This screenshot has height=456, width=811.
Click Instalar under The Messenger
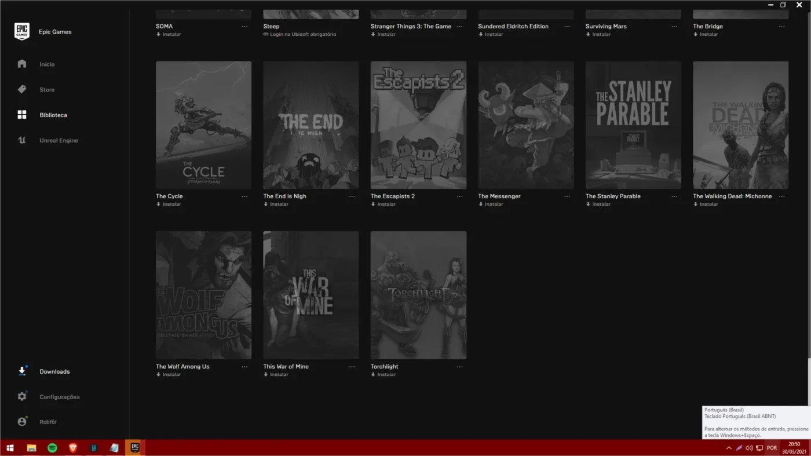[x=491, y=204]
